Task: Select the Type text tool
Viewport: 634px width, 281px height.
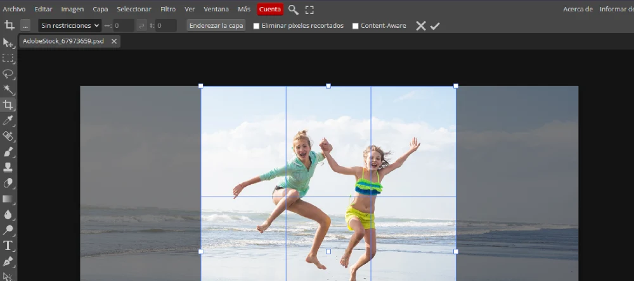Action: pos(8,246)
